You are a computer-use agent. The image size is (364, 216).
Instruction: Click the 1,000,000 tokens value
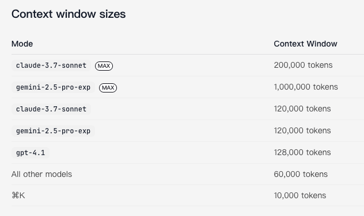[306, 87]
